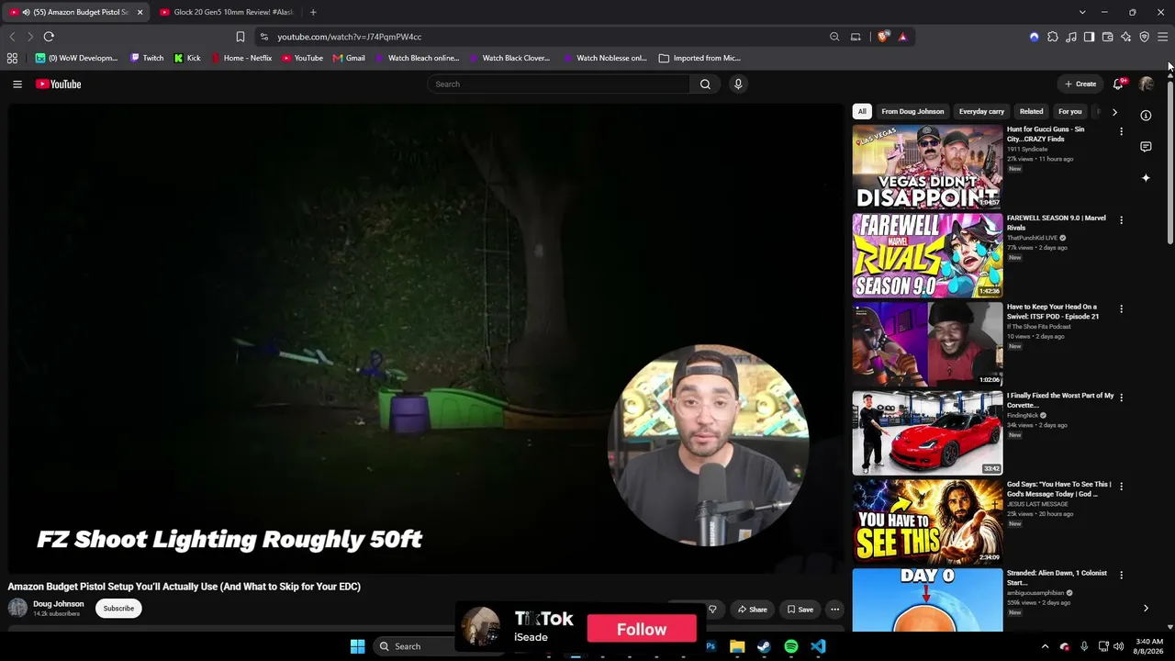Open options for 'Stranded: Alien Dawn' video
The image size is (1175, 661).
click(1121, 576)
